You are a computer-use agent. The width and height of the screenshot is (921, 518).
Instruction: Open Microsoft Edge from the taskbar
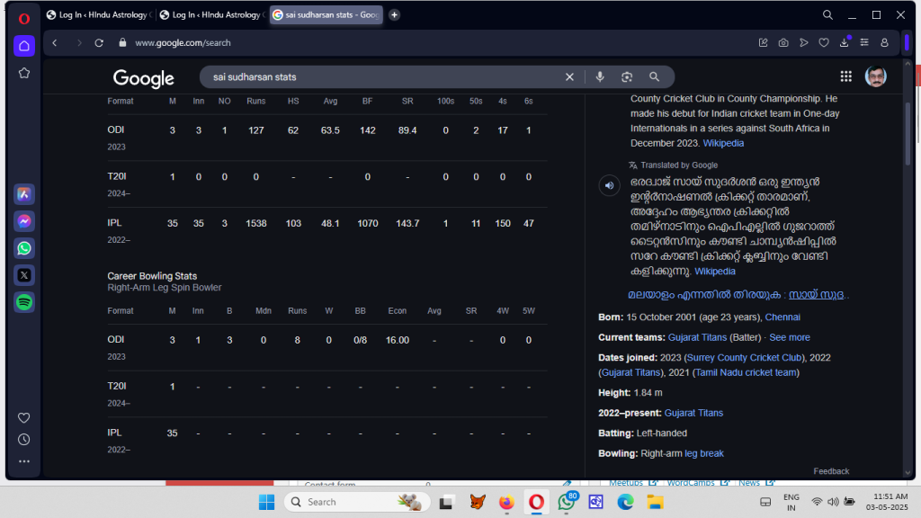click(x=625, y=502)
